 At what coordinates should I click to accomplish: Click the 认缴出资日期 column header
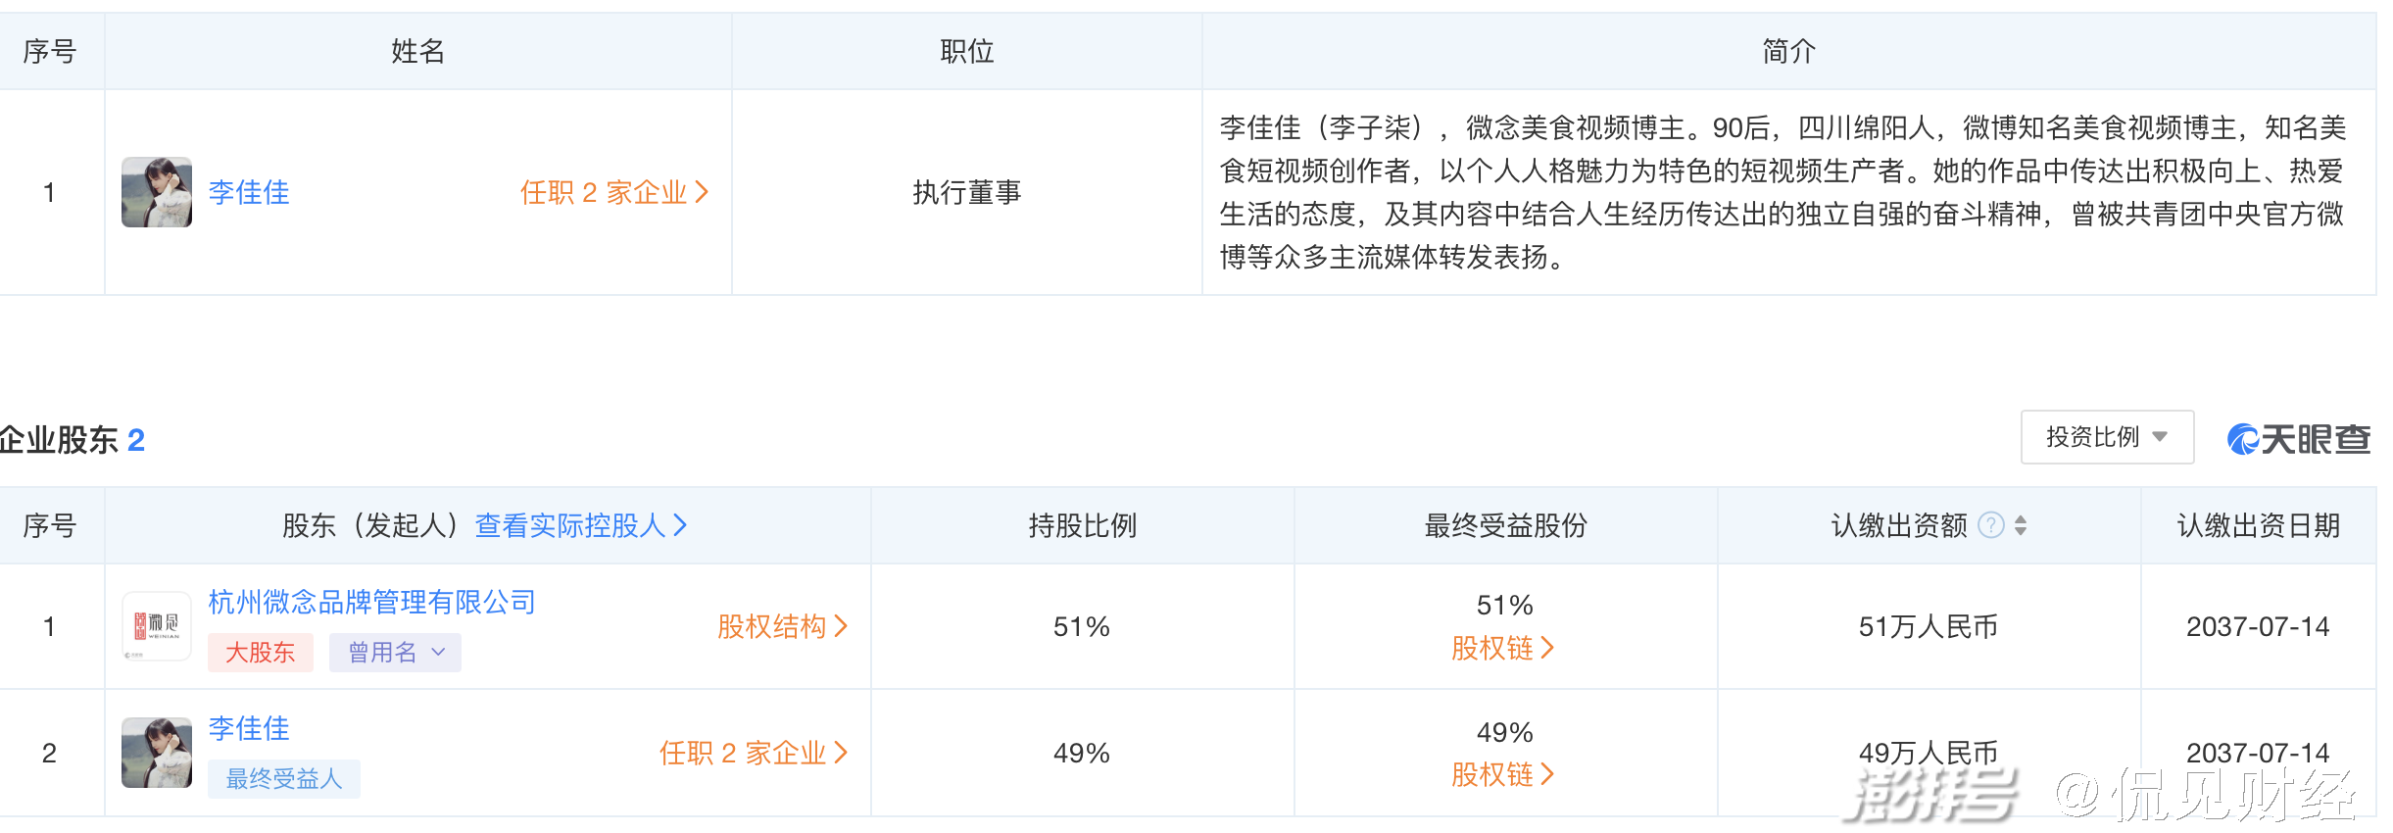coord(2258,525)
